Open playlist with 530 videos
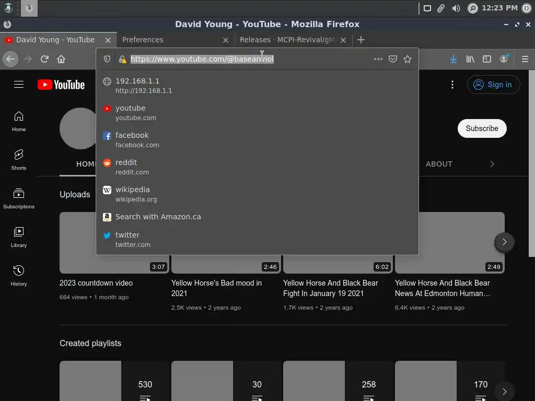535x401 pixels. pyautogui.click(x=114, y=381)
